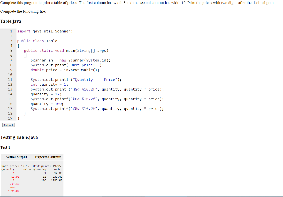
Task: Select the Expected output column header
Action: (48, 157)
